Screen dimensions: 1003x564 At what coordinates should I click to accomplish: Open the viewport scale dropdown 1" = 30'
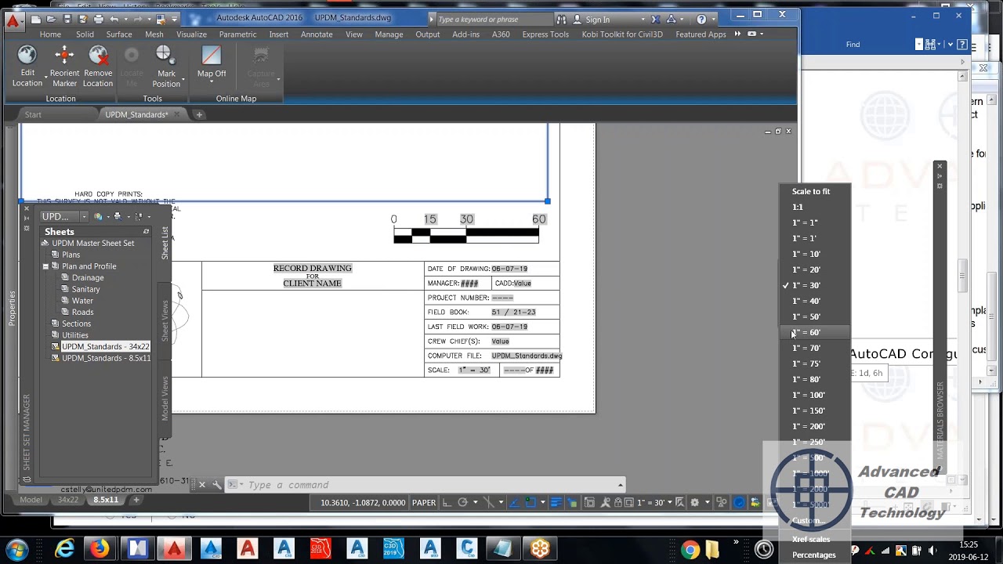click(x=653, y=502)
